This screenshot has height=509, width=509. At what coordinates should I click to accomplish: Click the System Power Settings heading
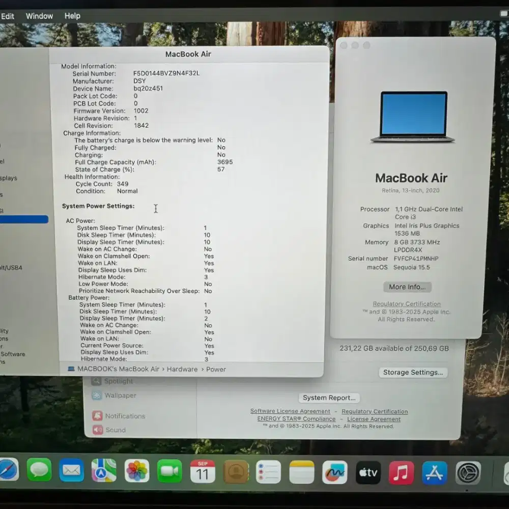(98, 206)
